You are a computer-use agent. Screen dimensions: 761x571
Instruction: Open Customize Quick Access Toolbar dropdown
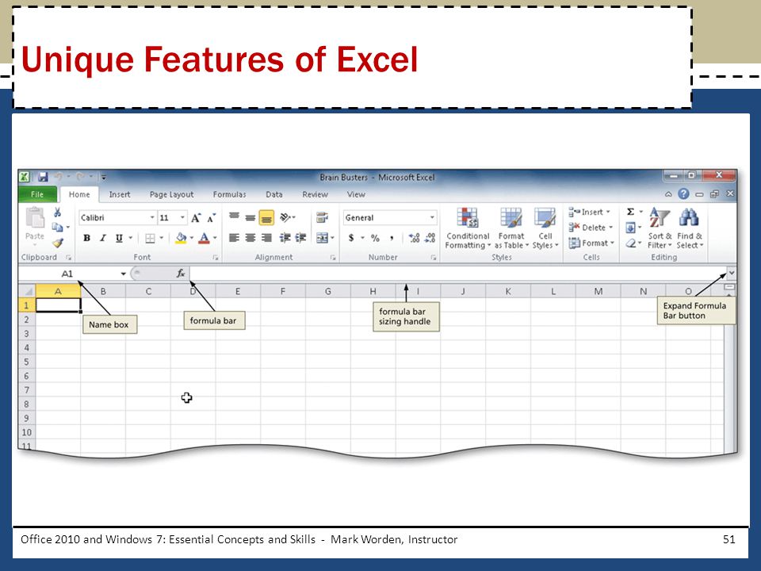coord(103,177)
